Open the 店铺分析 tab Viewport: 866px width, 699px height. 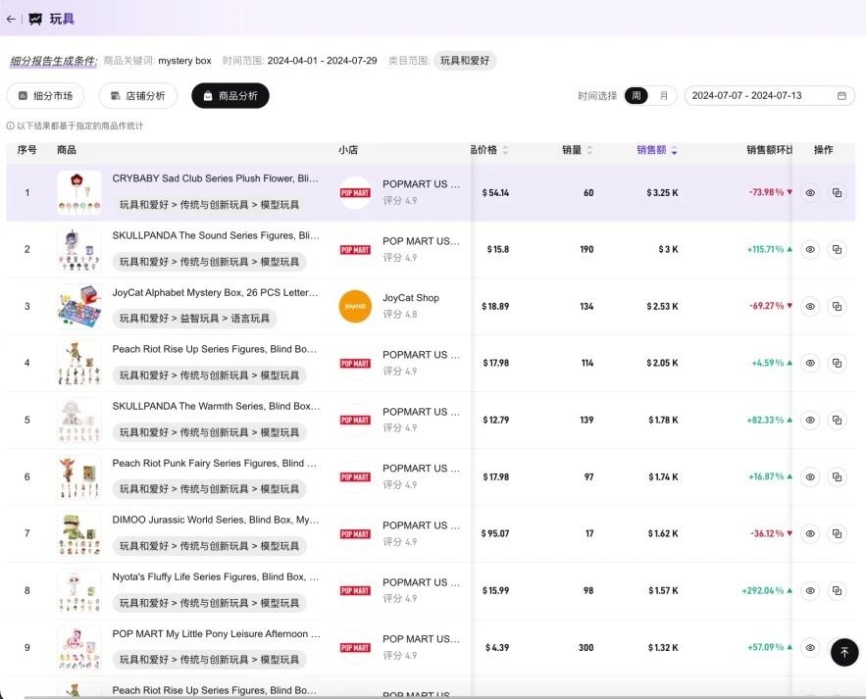coord(138,96)
